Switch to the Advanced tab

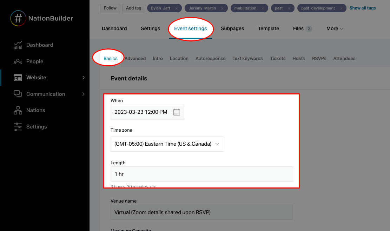135,58
